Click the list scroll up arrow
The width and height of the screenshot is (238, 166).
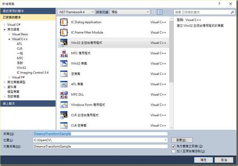tap(171, 19)
